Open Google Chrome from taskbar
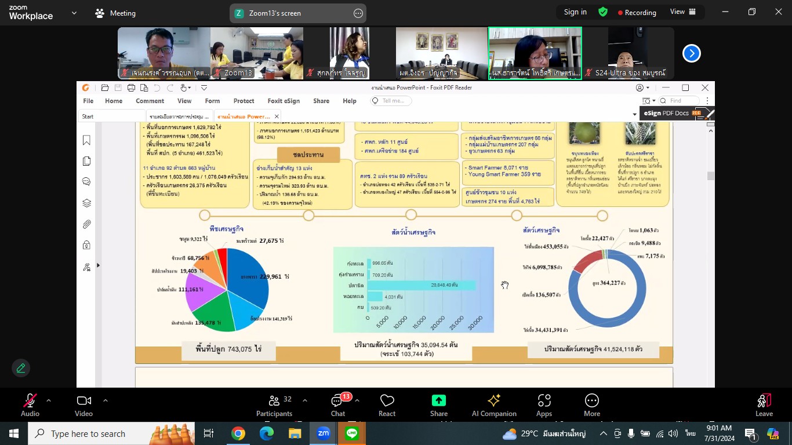 pos(238,433)
